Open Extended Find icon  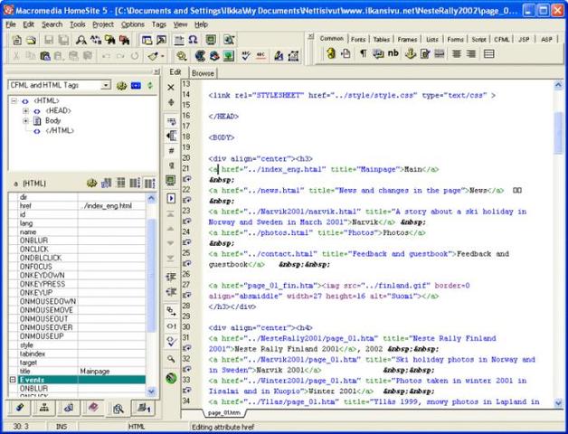pos(109,40)
